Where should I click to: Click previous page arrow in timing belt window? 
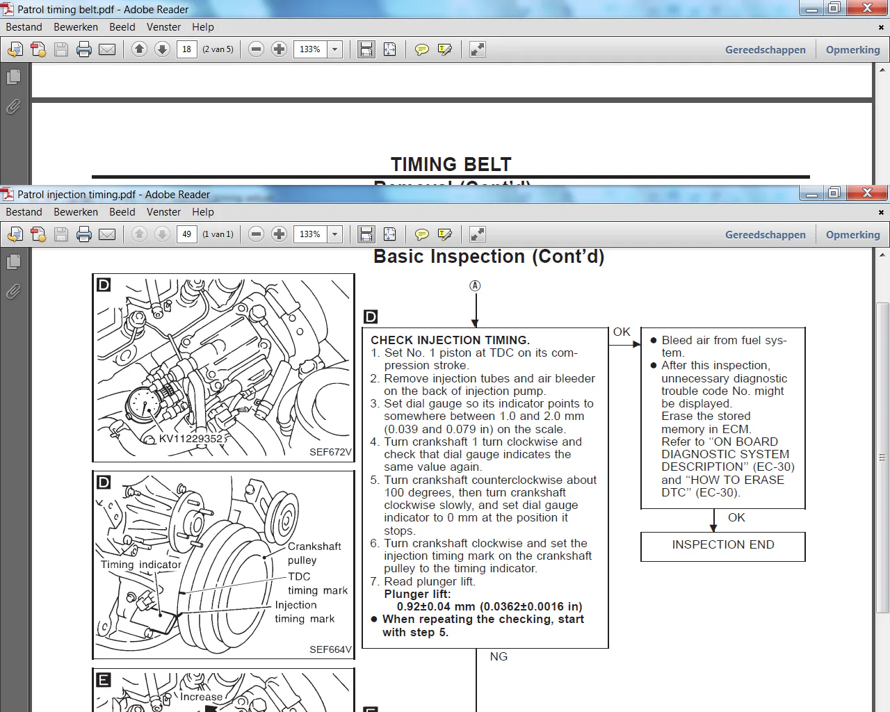click(x=139, y=49)
